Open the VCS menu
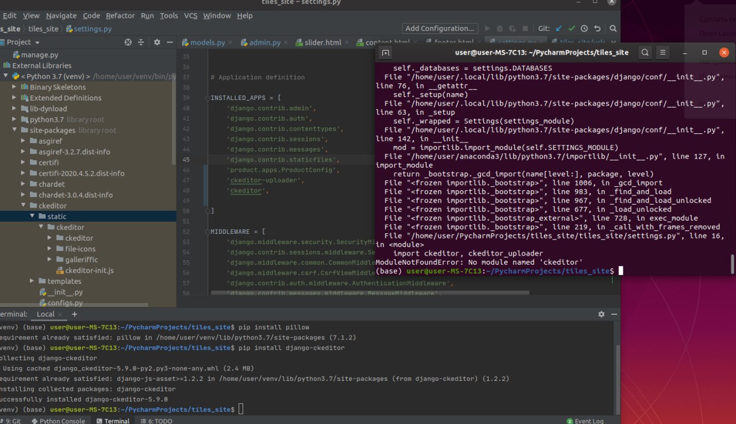Image resolution: width=736 pixels, height=424 pixels. (x=190, y=16)
